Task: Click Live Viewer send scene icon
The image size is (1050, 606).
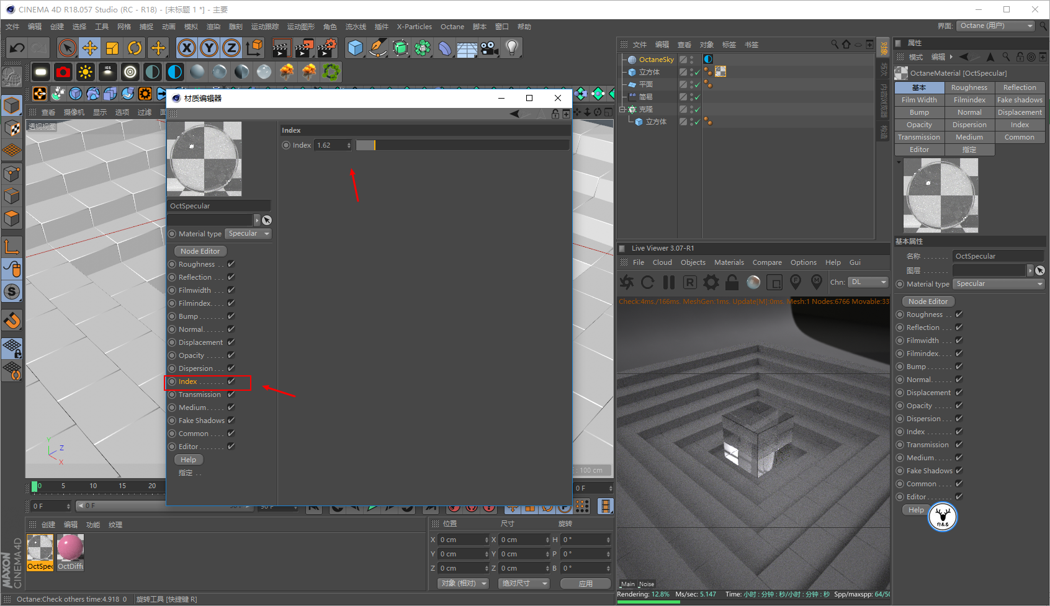Action: 627,282
